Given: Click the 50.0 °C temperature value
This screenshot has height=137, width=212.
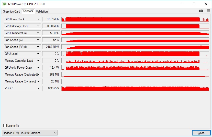Looking at the screenshot, I should (x=51, y=33).
